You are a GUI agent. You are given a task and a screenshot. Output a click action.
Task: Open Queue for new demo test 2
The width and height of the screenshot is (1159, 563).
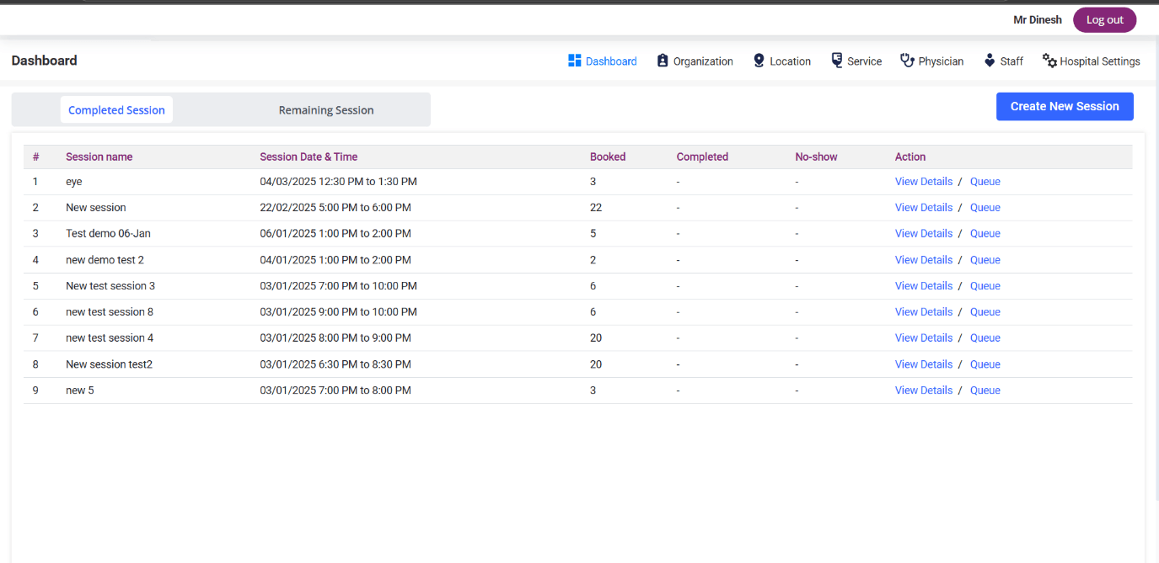coord(985,260)
